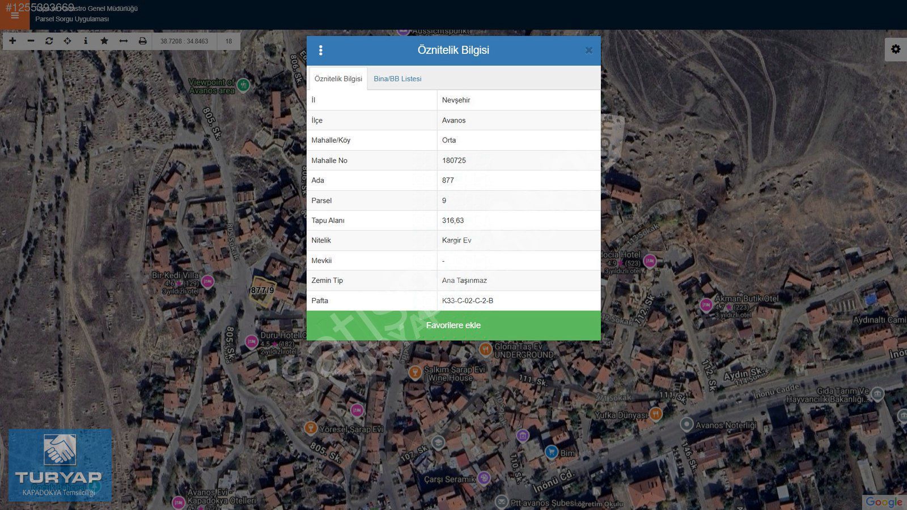Close the Öznitelik Bilgisi dialog
The width and height of the screenshot is (907, 510).
pos(588,50)
